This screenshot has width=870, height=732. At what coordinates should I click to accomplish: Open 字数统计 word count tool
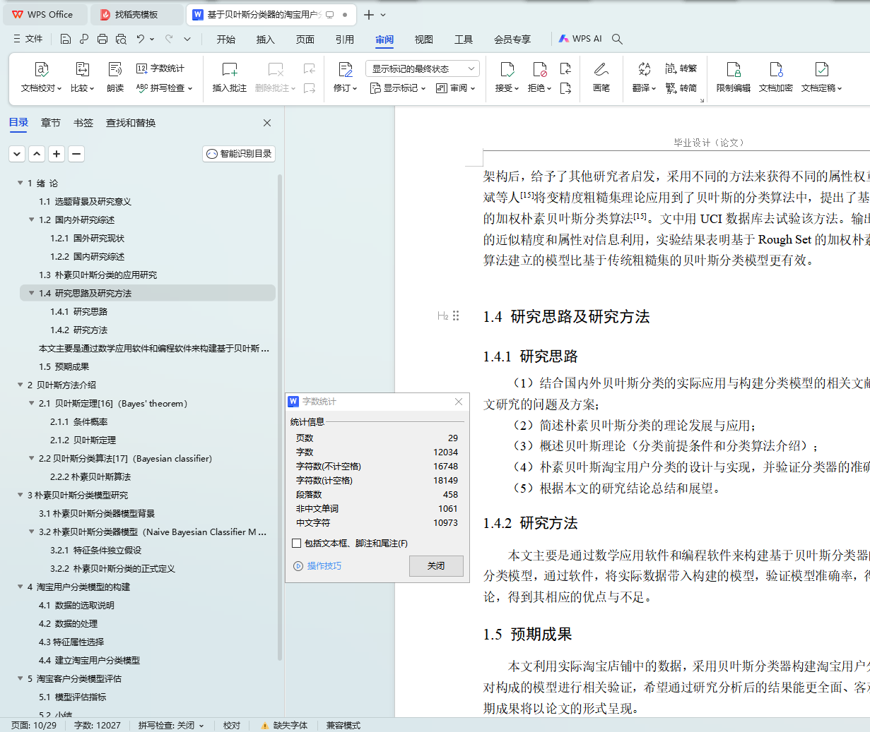[x=160, y=68]
